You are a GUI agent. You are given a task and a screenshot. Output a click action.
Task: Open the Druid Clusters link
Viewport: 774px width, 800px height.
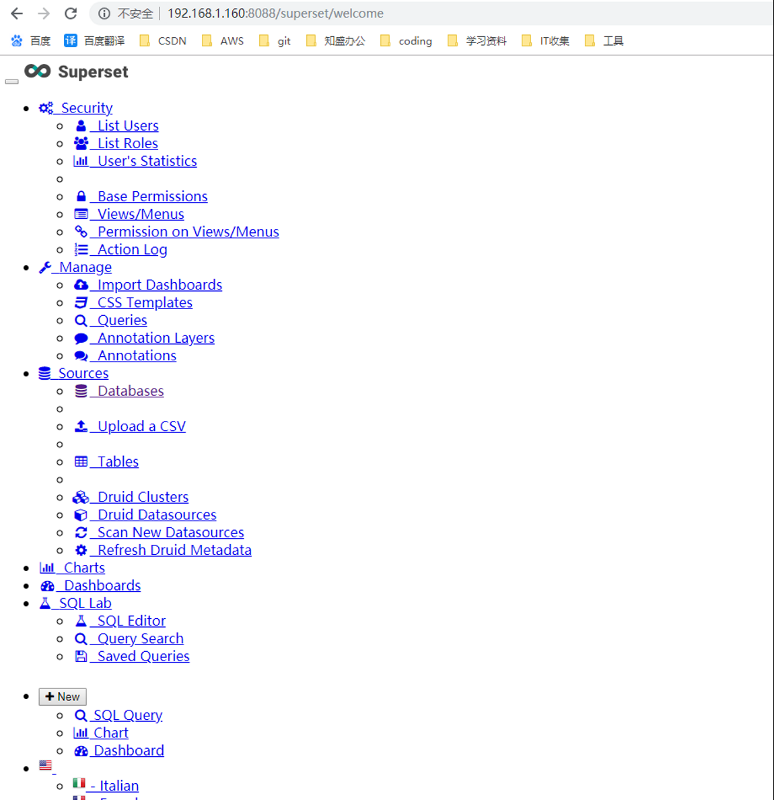tap(143, 497)
